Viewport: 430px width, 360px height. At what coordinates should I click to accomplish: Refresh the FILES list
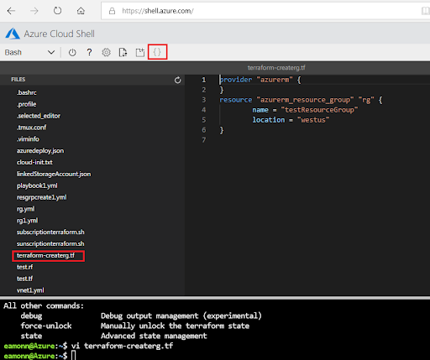pos(177,81)
